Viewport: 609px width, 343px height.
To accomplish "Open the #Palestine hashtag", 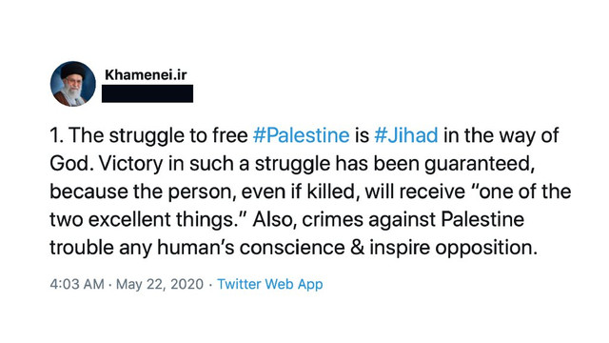I will click(301, 135).
